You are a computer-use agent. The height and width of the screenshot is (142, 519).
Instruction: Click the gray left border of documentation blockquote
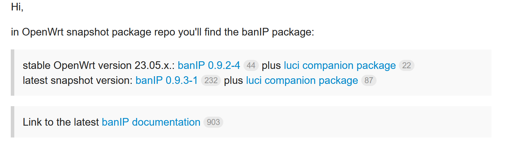tap(13, 122)
